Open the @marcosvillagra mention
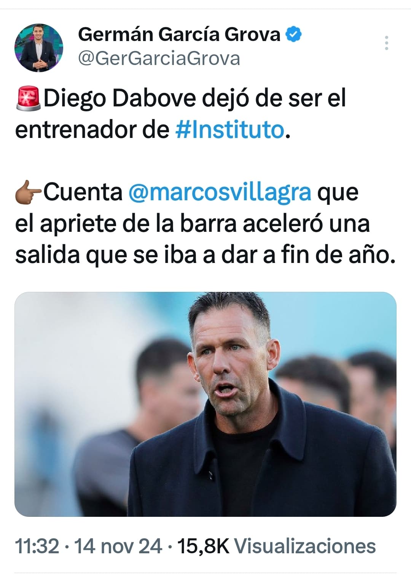This screenshot has width=411, height=578. 220,192
